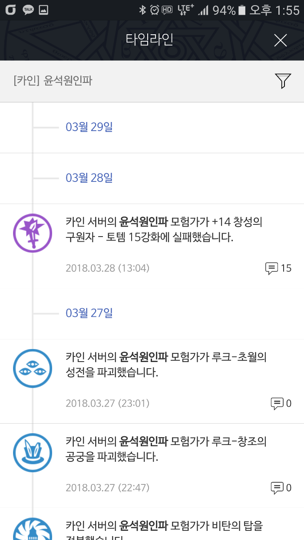Tap the 2018.03.28 (13:04) timestamp
This screenshot has height=540, width=304.
click(x=107, y=268)
